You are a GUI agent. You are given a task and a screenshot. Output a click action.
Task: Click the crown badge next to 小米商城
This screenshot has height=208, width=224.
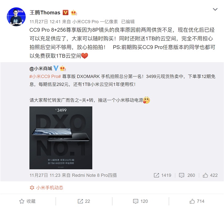[63, 68]
